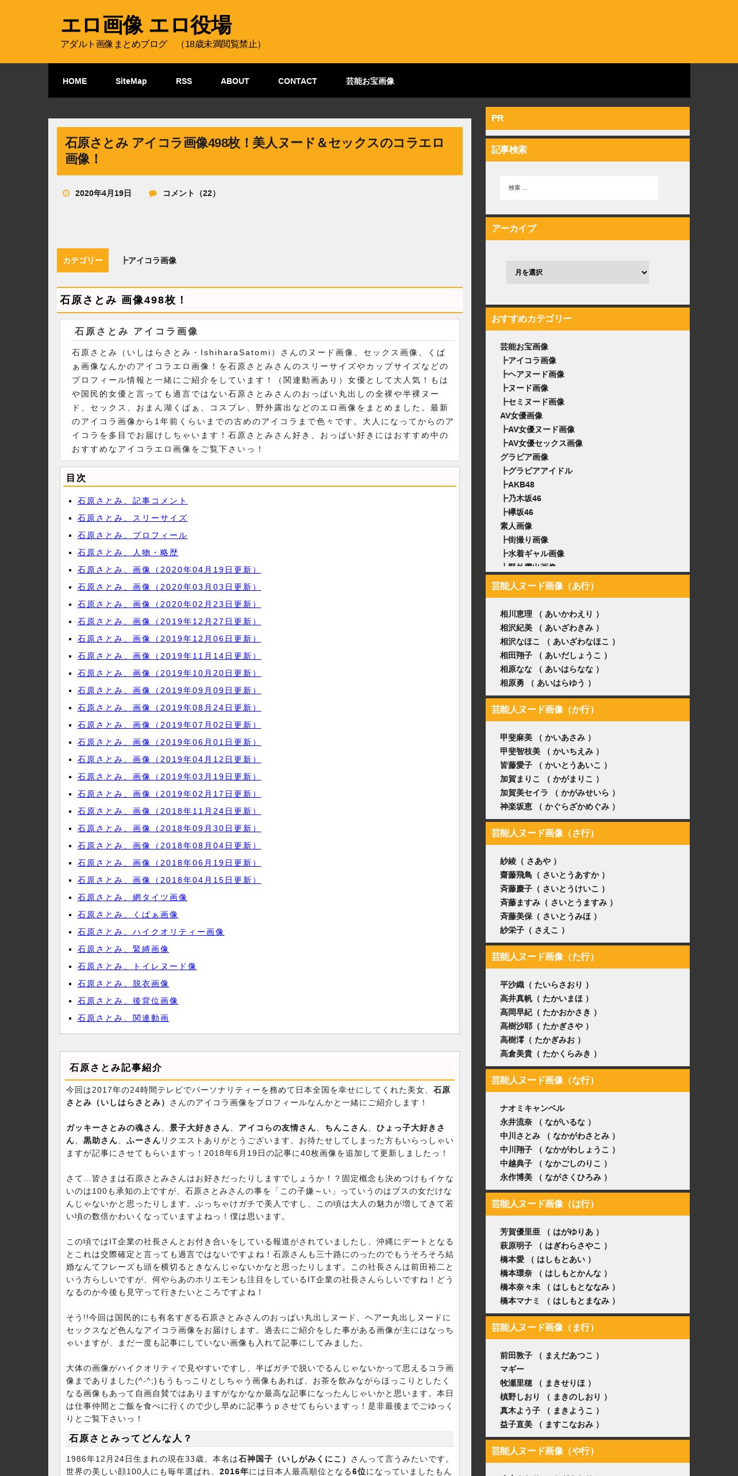Open the 2019年10月20日更新 contents link

pyautogui.click(x=169, y=673)
